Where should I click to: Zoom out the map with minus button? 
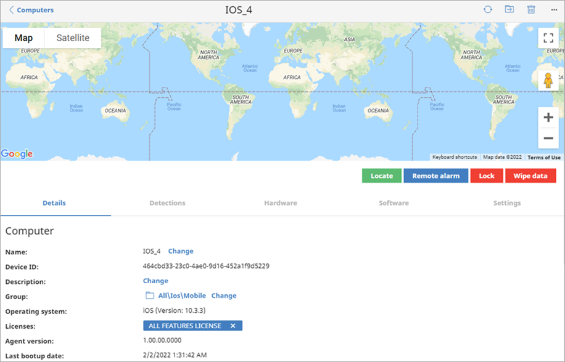coord(548,138)
